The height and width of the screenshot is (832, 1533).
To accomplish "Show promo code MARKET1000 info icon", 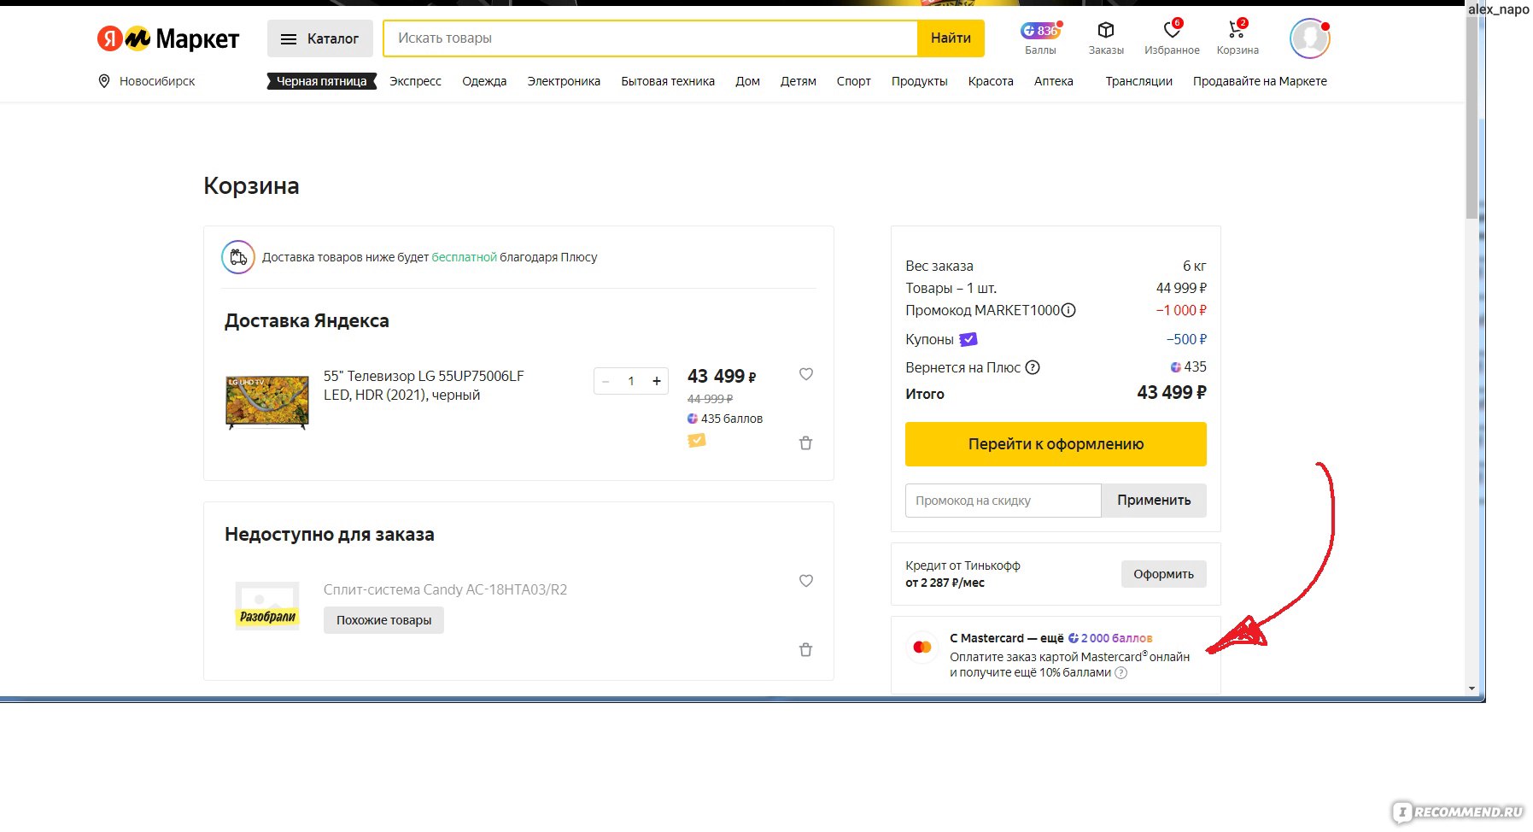I will tap(1068, 310).
